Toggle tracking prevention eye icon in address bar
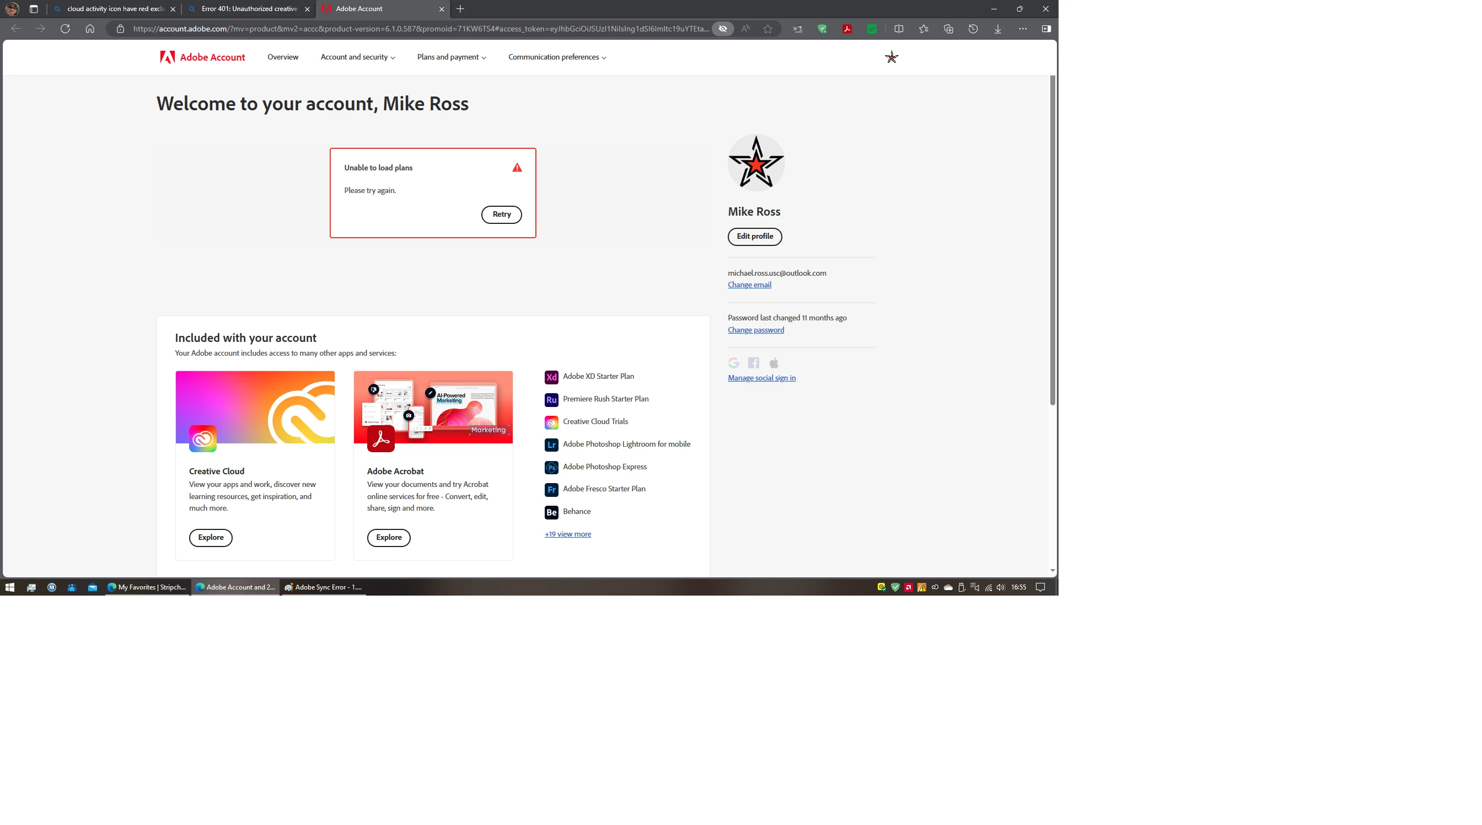This screenshot has width=1482, height=825. click(723, 29)
